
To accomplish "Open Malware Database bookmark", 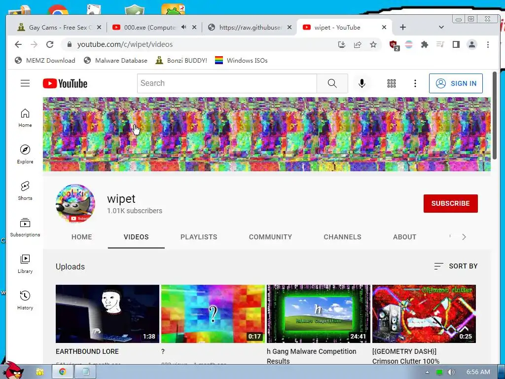I will 115,61.
